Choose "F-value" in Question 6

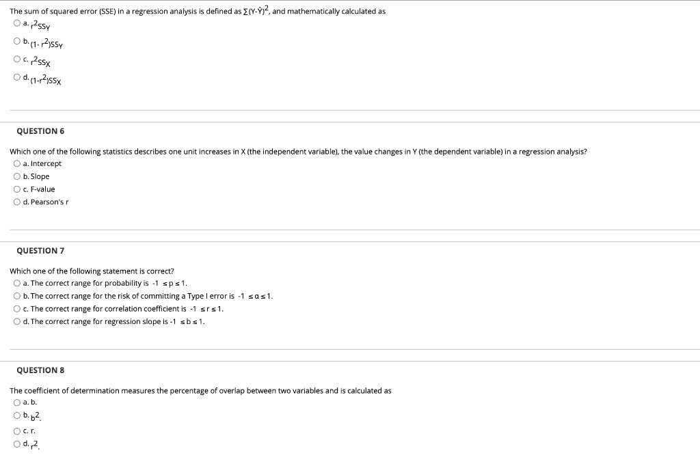coord(16,189)
